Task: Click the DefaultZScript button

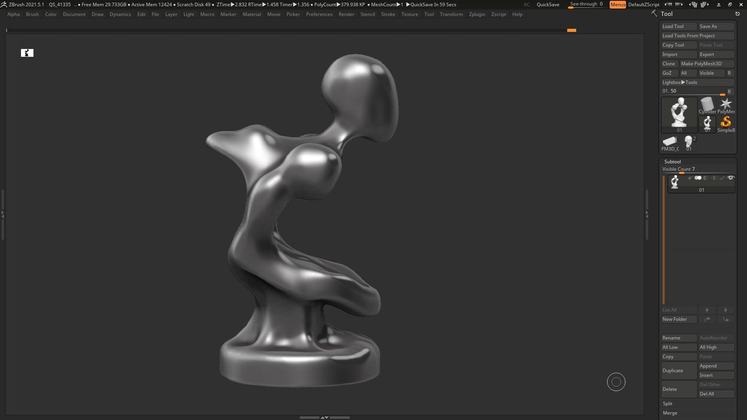Action: click(x=644, y=4)
